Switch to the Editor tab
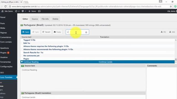 (x=25, y=19)
